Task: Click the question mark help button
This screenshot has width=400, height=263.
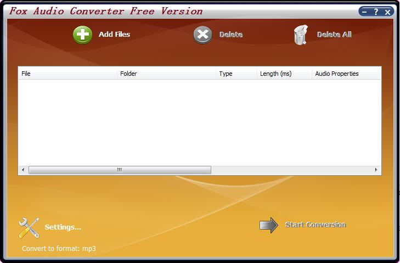Action: (x=376, y=12)
